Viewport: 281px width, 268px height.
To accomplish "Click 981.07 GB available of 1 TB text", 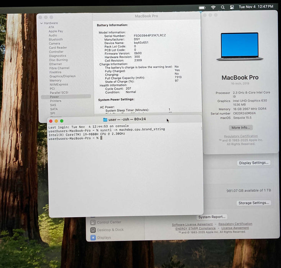I will (x=249, y=191).
